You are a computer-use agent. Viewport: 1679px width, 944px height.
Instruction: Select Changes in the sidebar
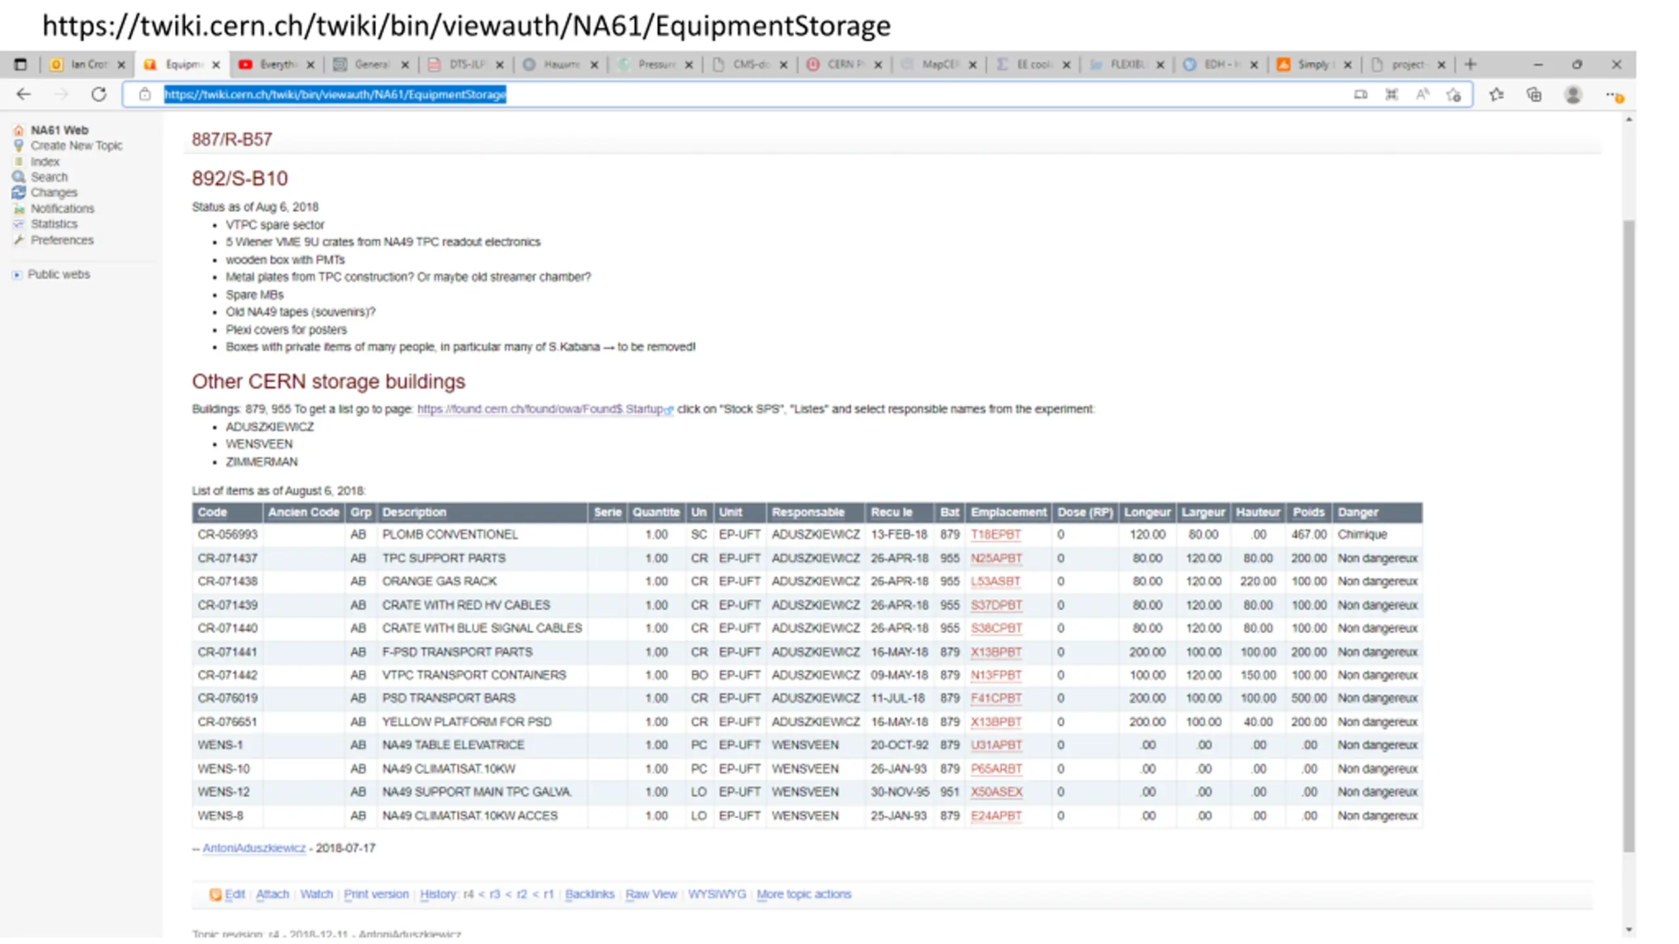pos(53,193)
